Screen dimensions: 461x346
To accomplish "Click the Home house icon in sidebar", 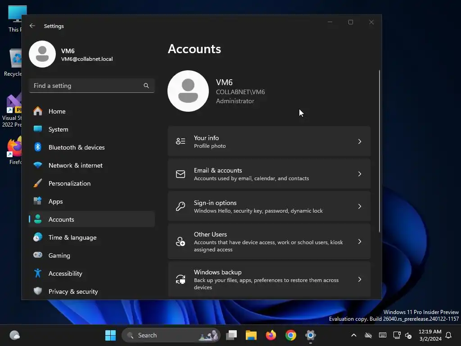I will [x=38, y=111].
